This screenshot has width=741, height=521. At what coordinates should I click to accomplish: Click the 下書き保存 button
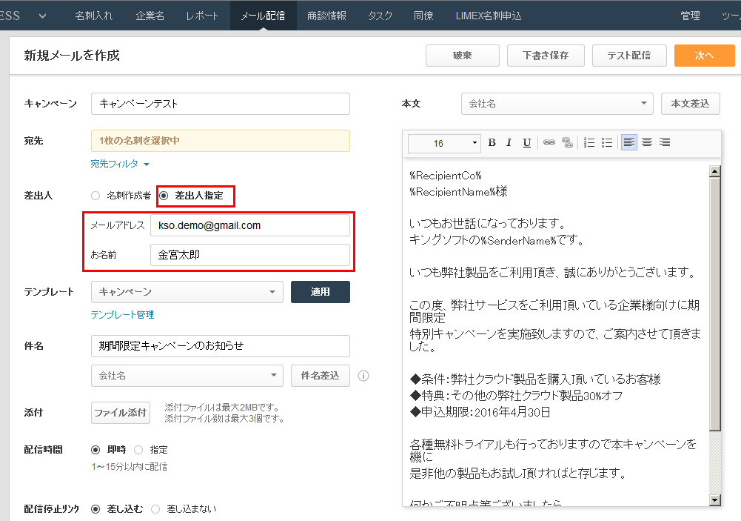click(x=546, y=56)
